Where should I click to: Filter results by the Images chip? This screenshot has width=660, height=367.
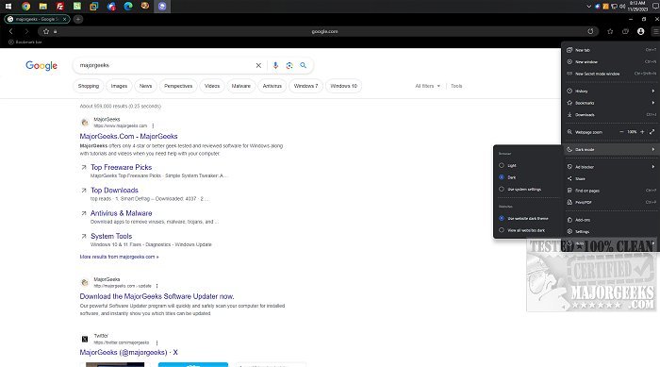coord(119,86)
